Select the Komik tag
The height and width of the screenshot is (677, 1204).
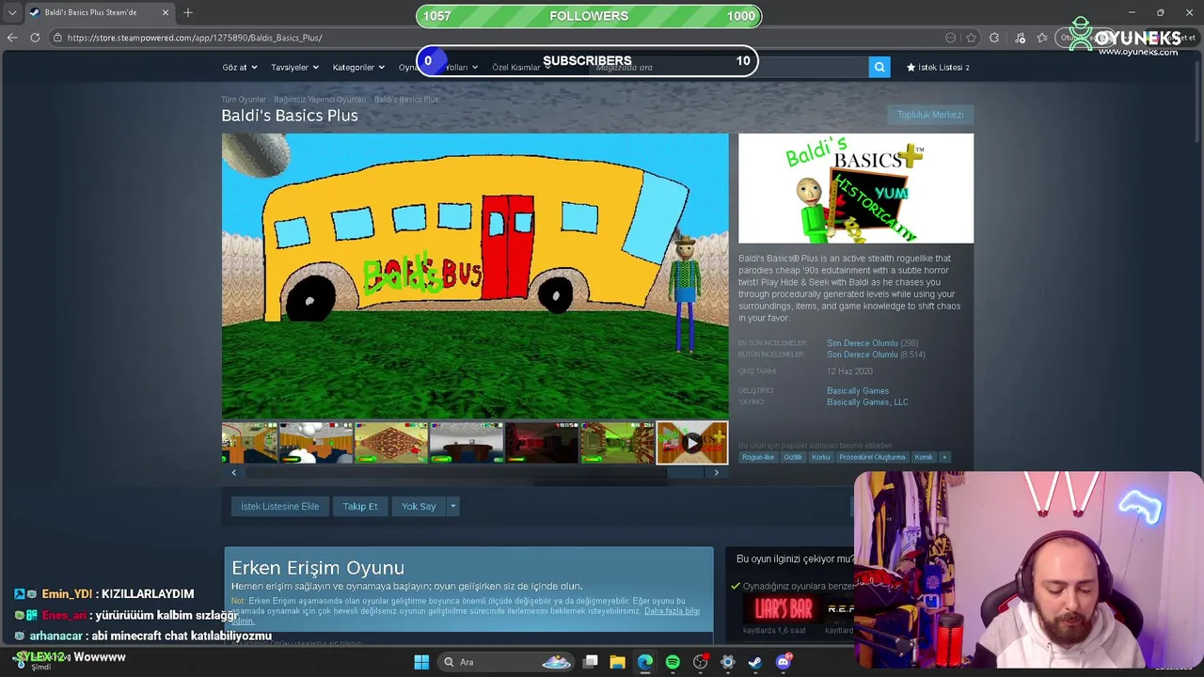[924, 457]
